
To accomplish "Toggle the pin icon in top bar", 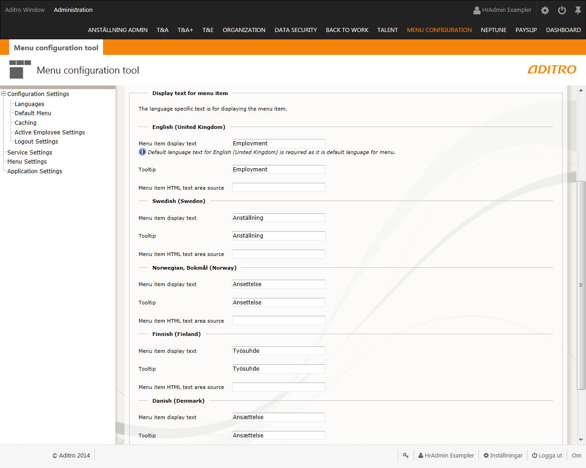I will (578, 10).
